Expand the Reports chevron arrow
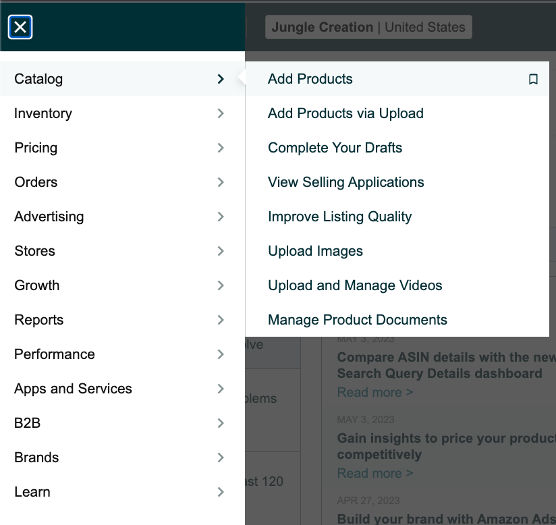 click(x=221, y=320)
